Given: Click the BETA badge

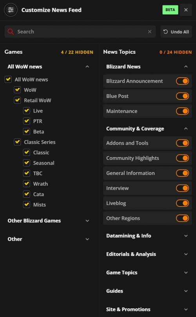Looking at the screenshot, I should click(x=170, y=10).
